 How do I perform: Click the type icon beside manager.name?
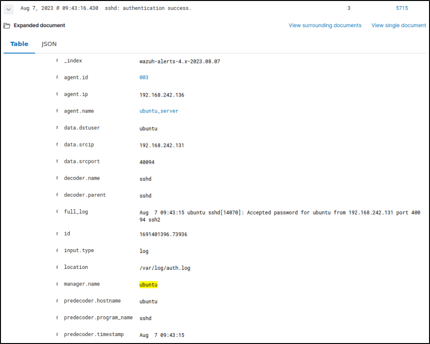coord(57,284)
